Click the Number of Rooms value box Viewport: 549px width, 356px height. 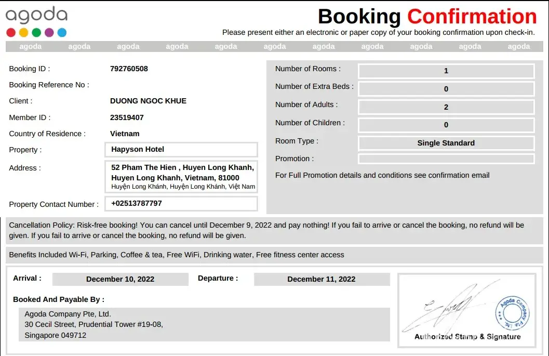click(x=446, y=71)
